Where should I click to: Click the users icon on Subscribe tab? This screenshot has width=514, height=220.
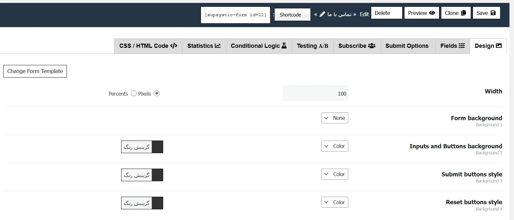click(372, 46)
